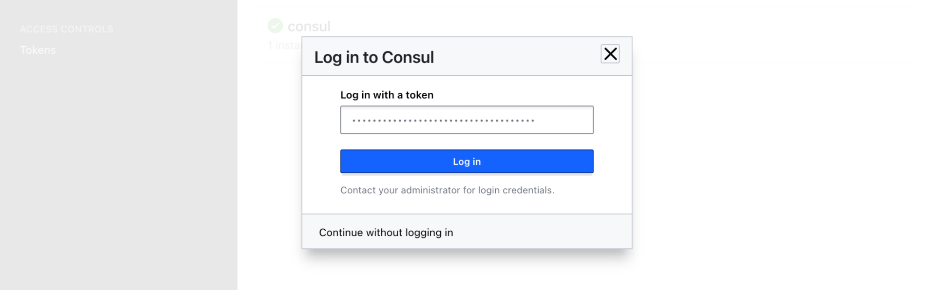Click the ACCESS CONTROLS sidebar heading
Screen dimensions: 934x290
click(x=66, y=29)
